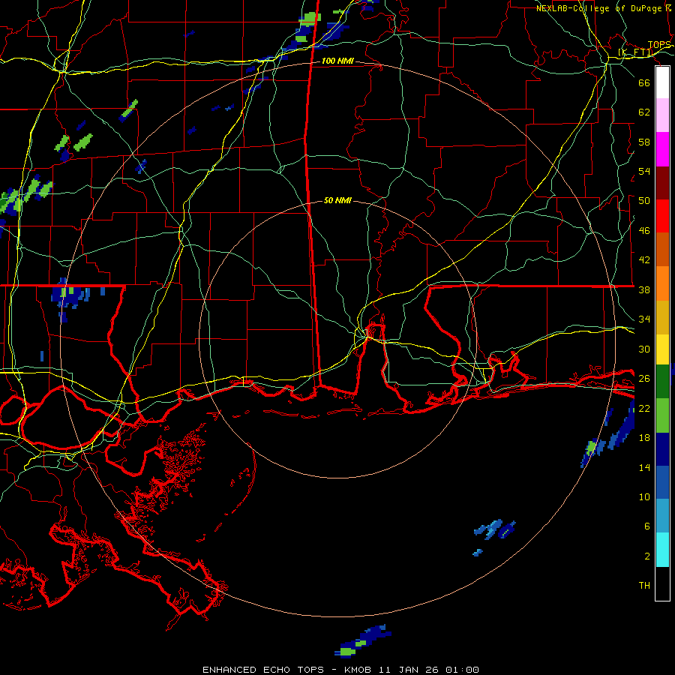This screenshot has height=675, width=675.
Task: Pick the light blue legend swatch
Action: click(x=662, y=516)
